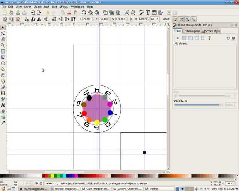Click the Undo icon

(x=48, y=12)
